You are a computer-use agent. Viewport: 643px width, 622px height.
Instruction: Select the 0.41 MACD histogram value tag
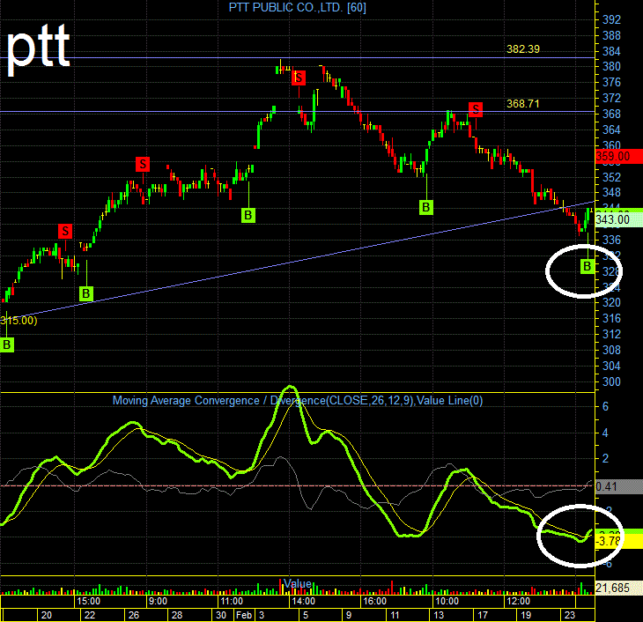(619, 486)
